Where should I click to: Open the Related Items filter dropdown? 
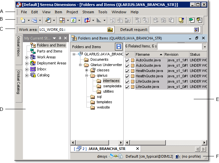(204, 47)
